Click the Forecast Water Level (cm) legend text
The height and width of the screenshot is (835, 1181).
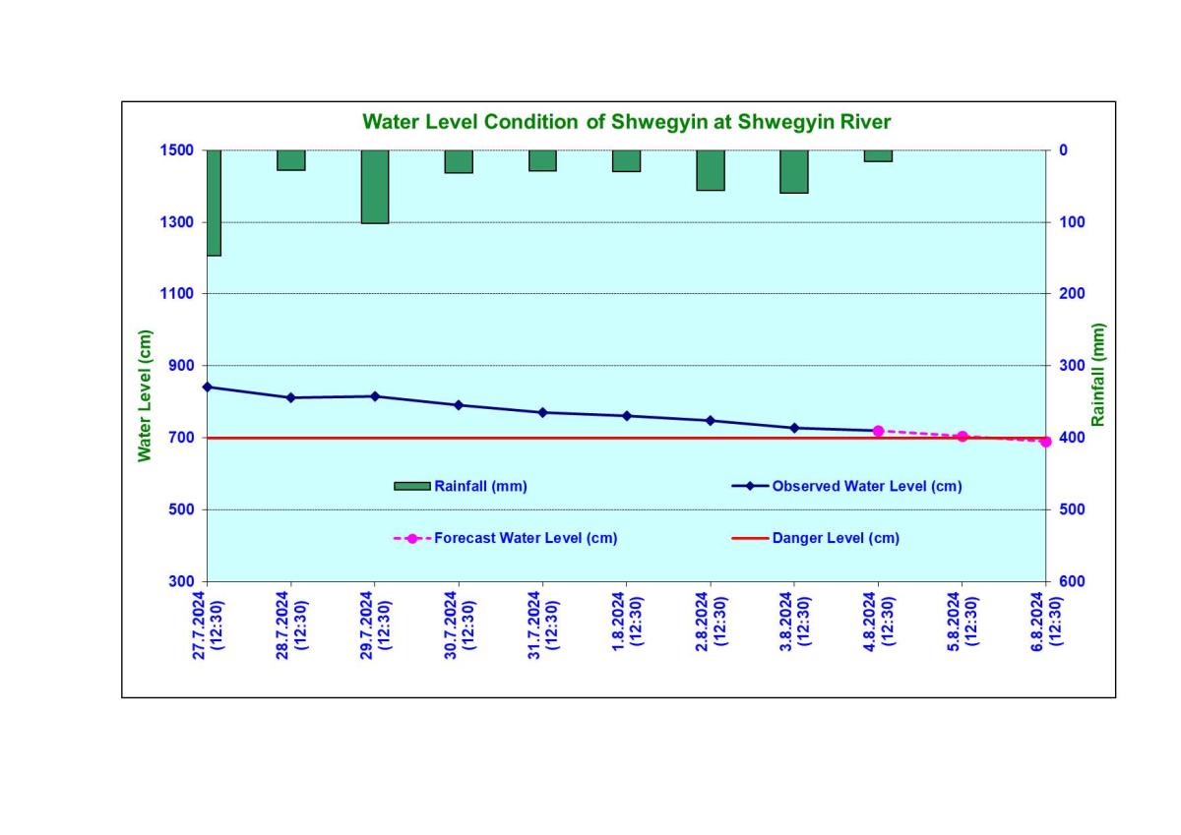(526, 538)
